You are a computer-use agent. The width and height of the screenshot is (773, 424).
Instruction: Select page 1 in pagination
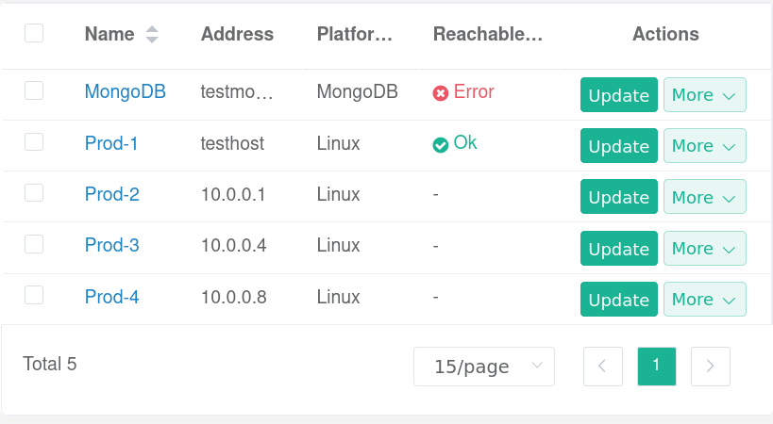pos(657,367)
